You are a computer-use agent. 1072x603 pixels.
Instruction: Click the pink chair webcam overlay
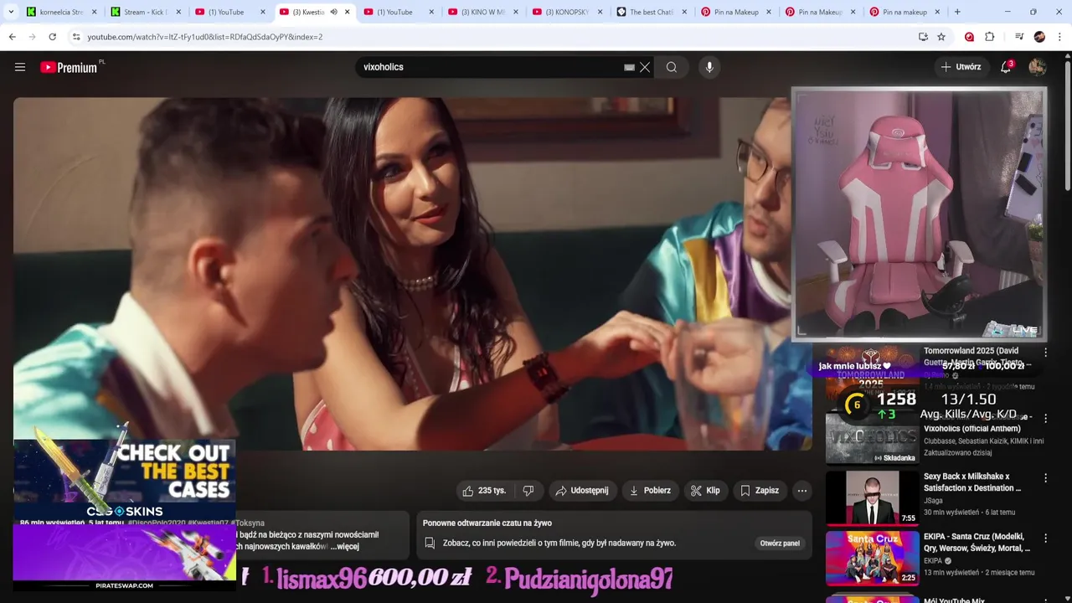(x=919, y=214)
